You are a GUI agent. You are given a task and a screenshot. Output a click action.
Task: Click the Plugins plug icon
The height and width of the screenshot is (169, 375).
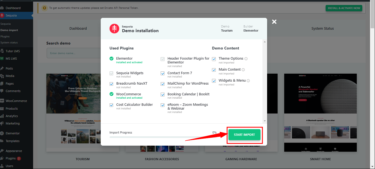2,158
